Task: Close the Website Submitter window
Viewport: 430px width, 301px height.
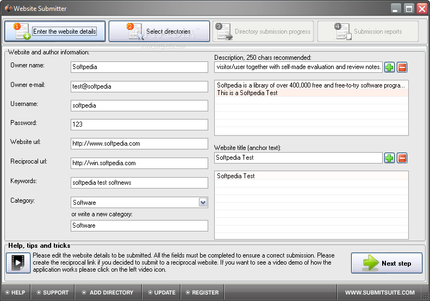Action: coord(422,9)
